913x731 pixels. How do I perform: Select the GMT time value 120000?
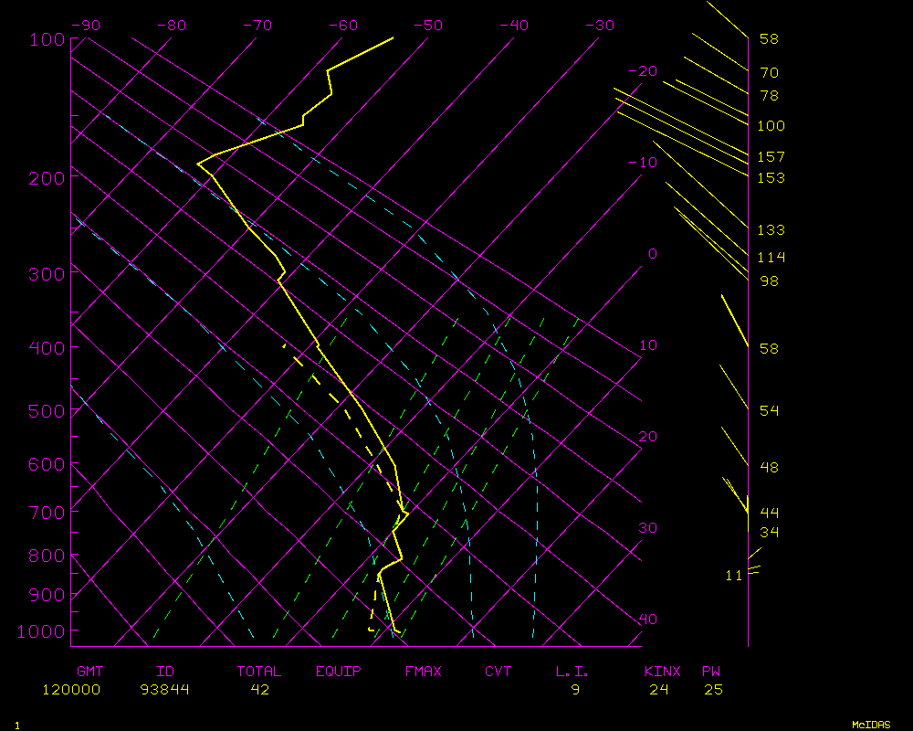pos(71,690)
